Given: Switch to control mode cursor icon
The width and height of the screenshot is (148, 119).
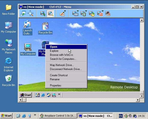Looking at the screenshot, I should [43, 14].
